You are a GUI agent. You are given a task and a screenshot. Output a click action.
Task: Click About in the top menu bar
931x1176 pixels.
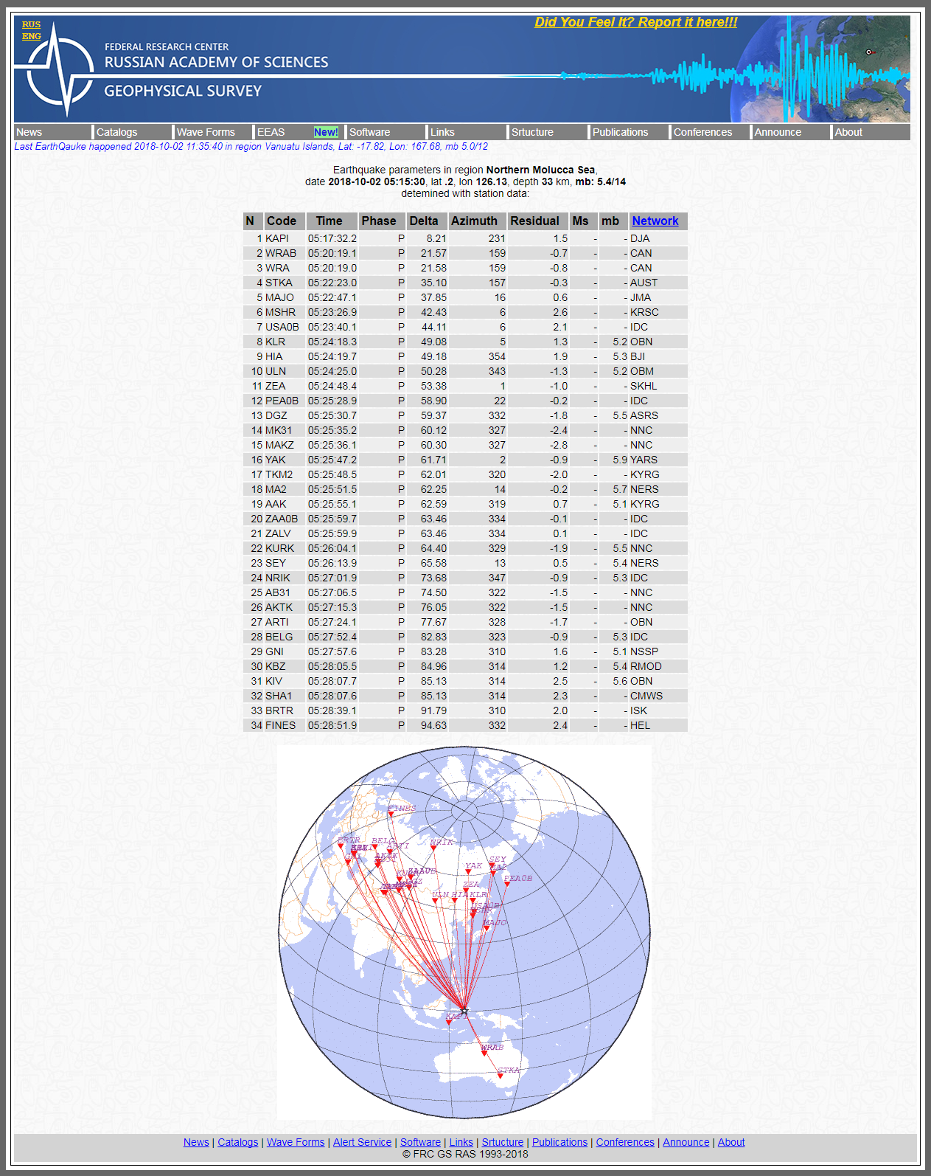(848, 132)
